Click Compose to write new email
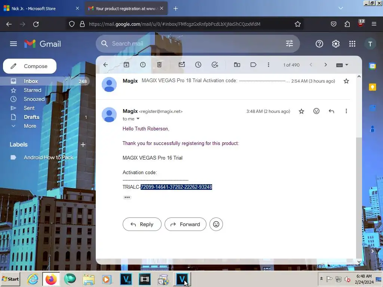 point(30,66)
